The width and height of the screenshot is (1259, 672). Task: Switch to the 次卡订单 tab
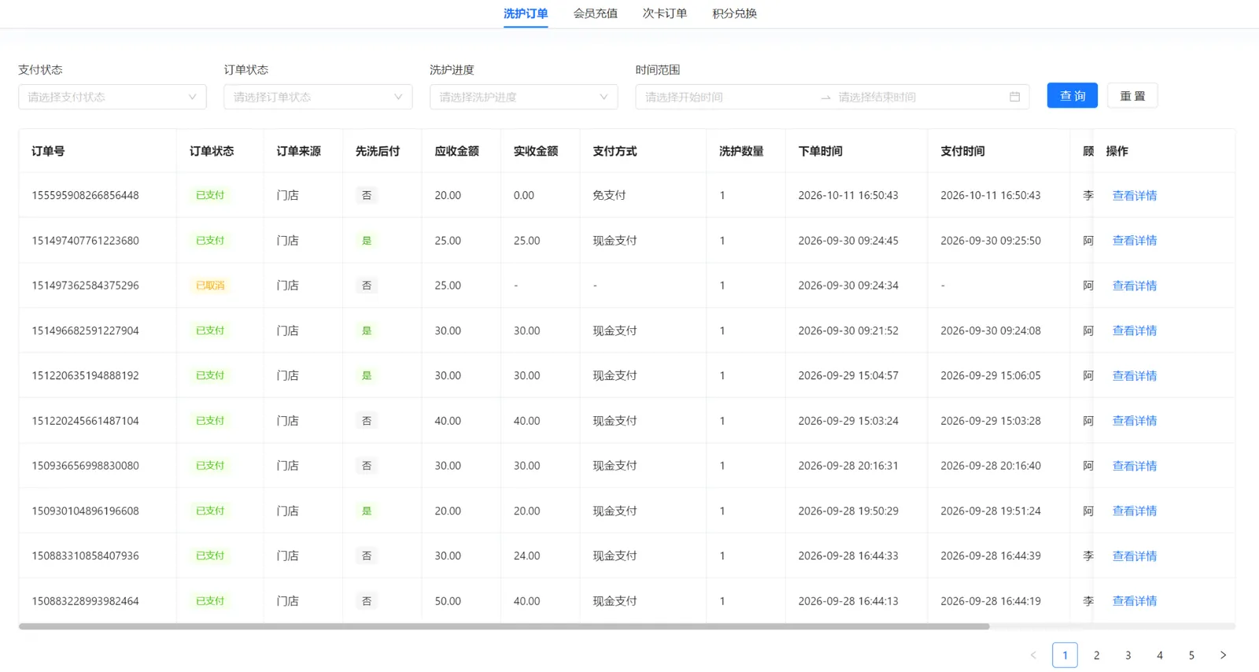(665, 13)
